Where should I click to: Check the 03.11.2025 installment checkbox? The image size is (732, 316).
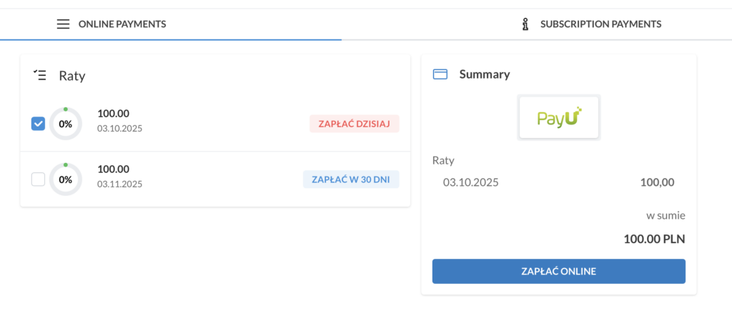(39, 179)
